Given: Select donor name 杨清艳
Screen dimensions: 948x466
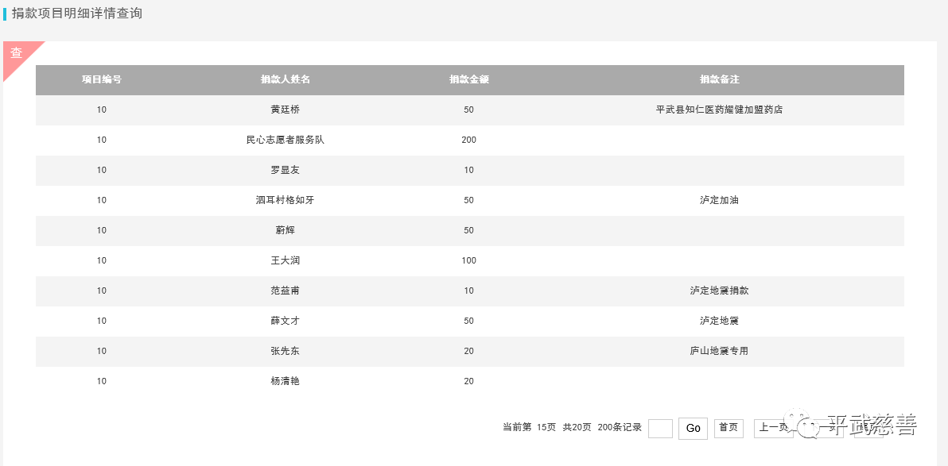Looking at the screenshot, I should coord(286,382).
